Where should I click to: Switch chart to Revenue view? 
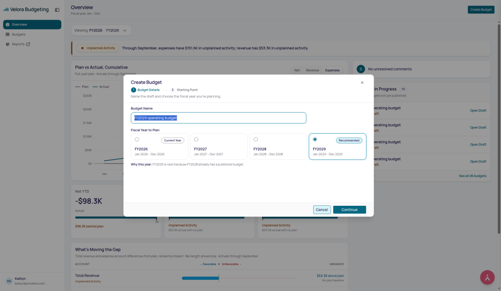[313, 71]
